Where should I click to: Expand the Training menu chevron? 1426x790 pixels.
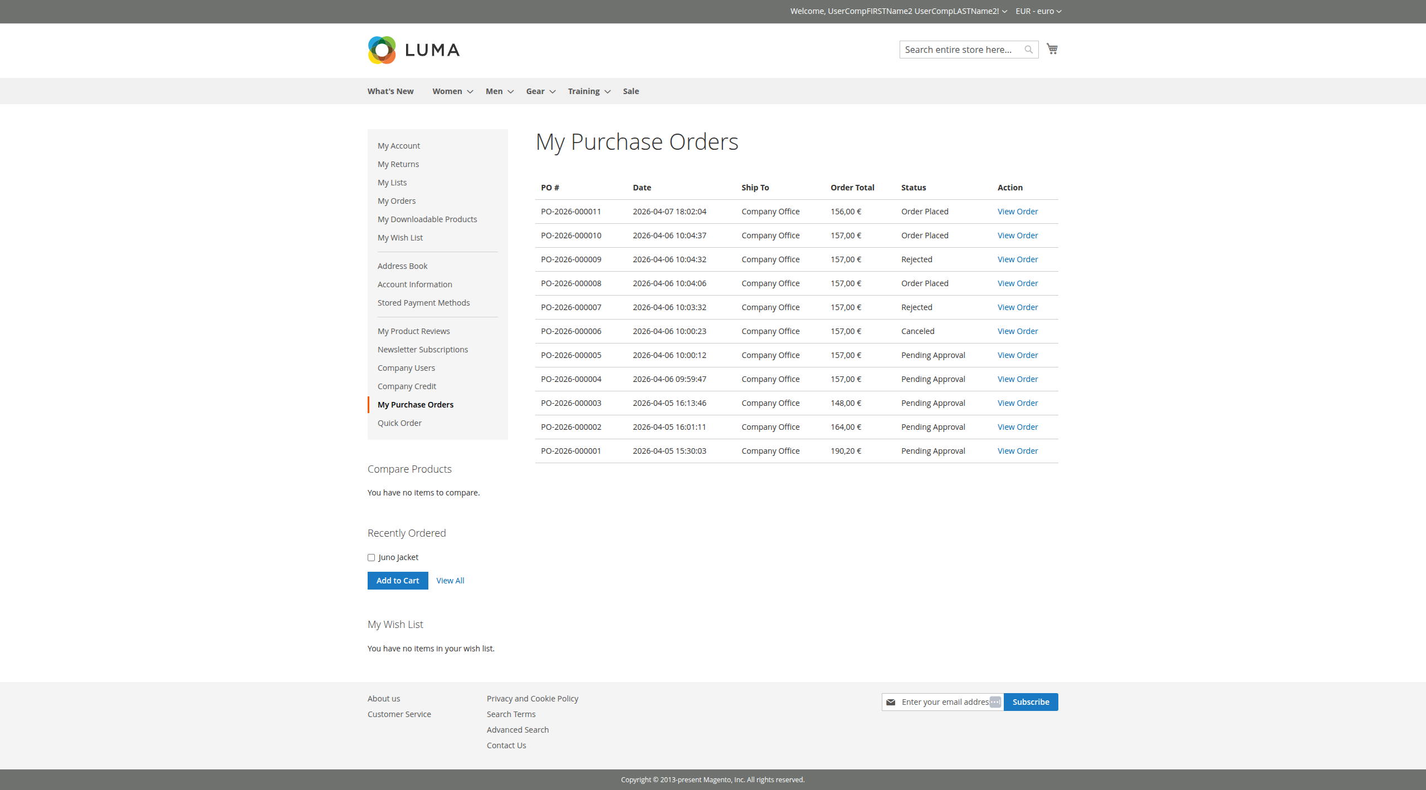click(608, 92)
